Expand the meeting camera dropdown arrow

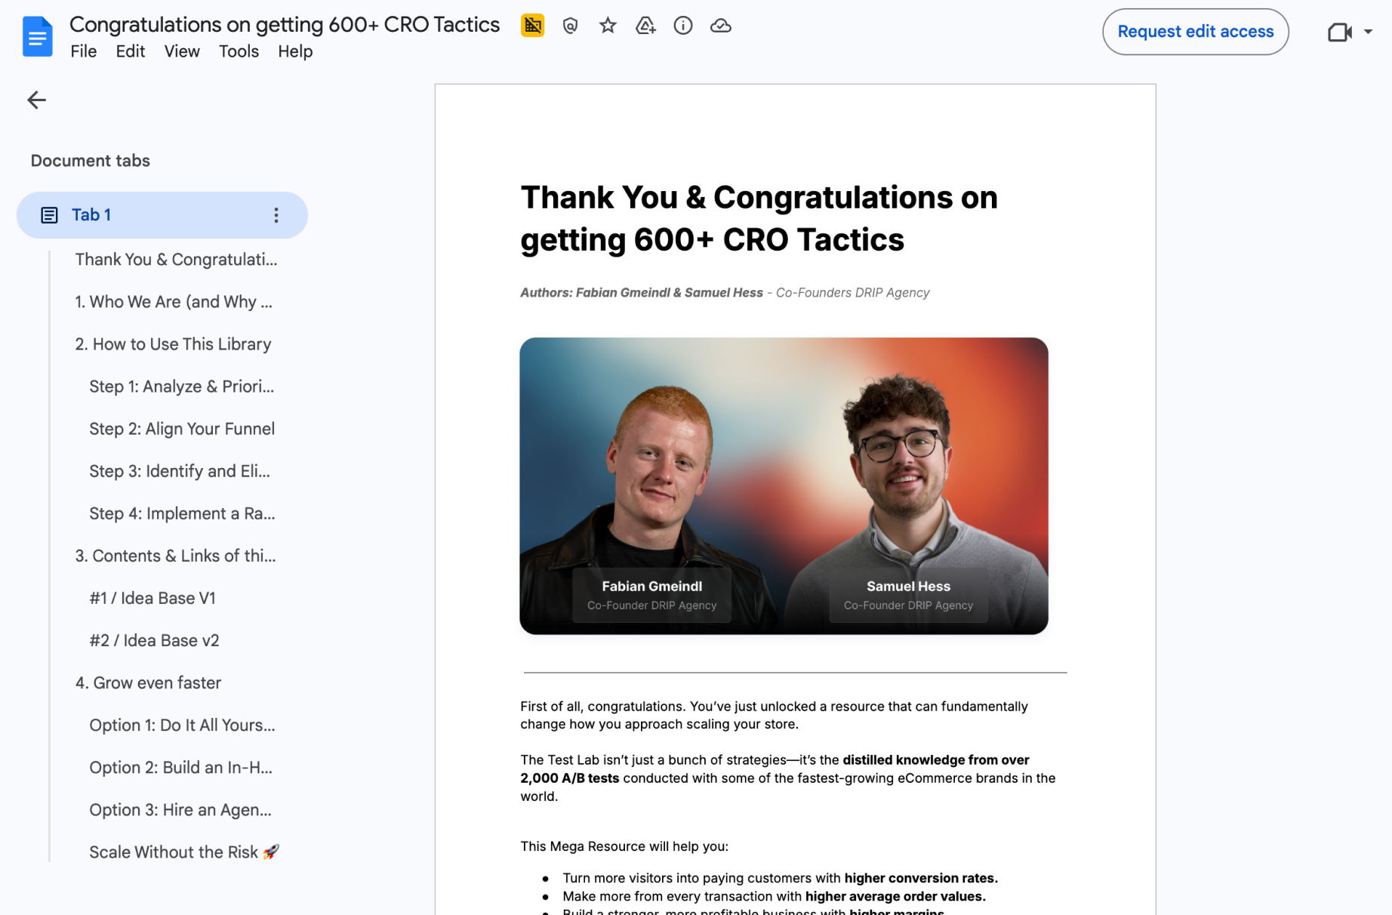coord(1368,32)
